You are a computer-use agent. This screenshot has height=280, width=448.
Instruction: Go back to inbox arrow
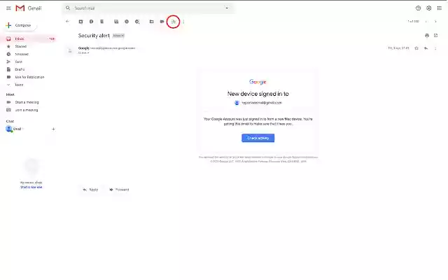[x=67, y=22]
